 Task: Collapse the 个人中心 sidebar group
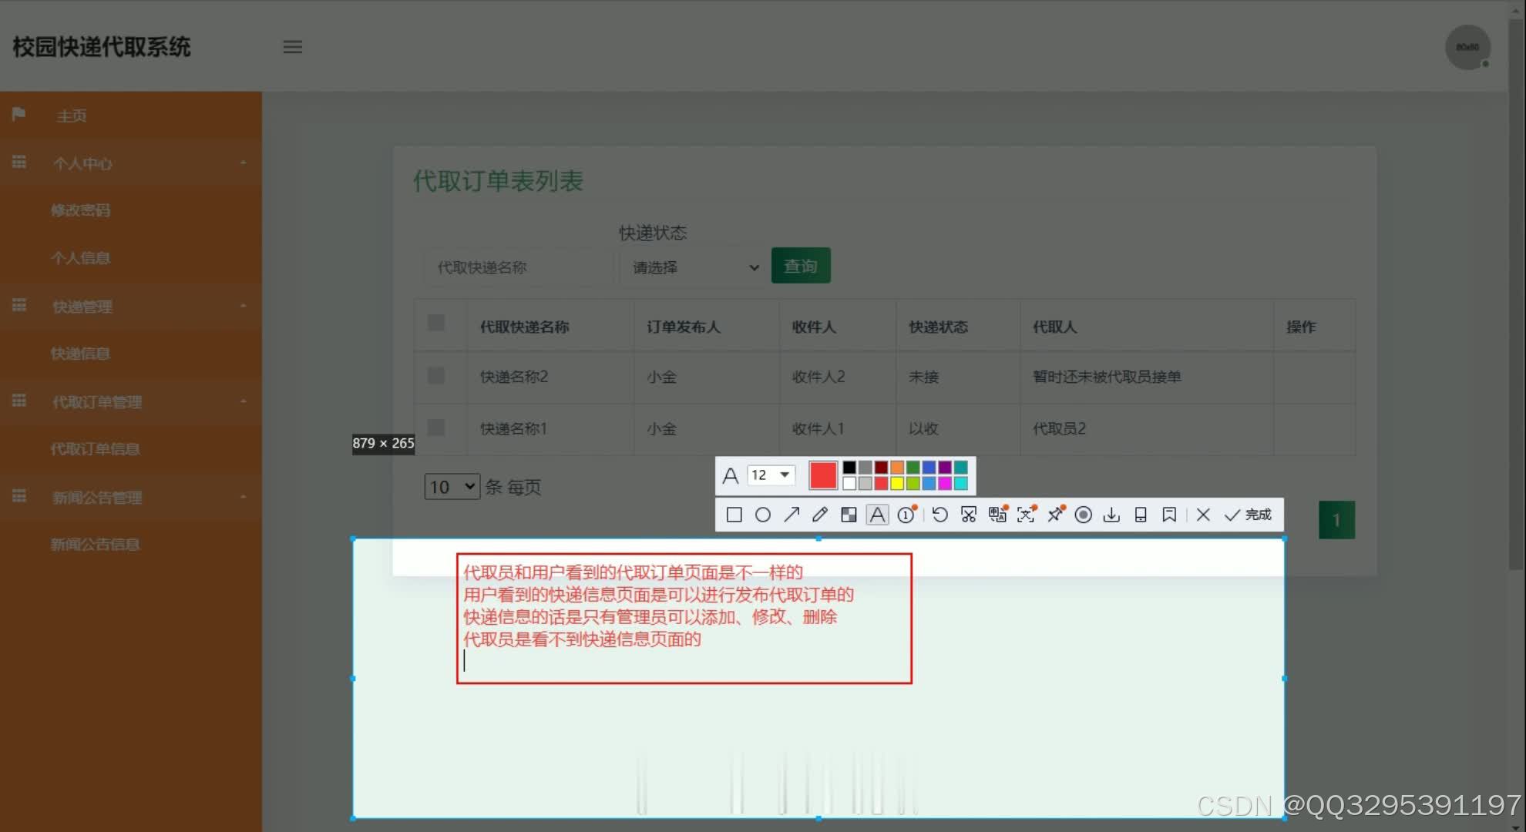(131, 163)
